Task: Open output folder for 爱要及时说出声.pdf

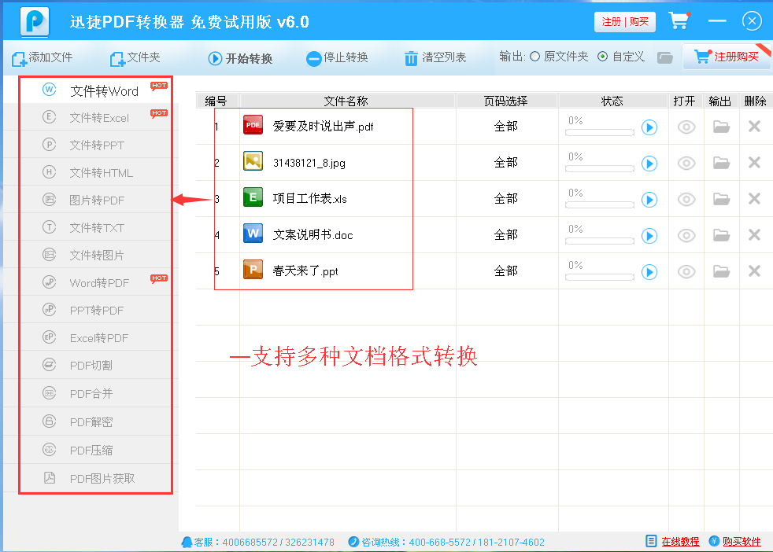Action: [x=721, y=127]
